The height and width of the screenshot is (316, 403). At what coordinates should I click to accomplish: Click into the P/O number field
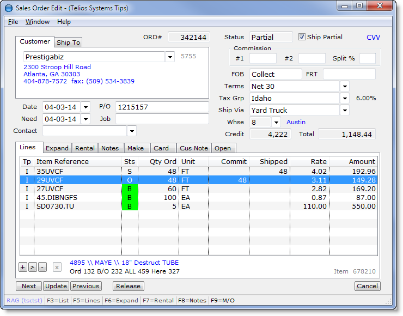(x=162, y=107)
